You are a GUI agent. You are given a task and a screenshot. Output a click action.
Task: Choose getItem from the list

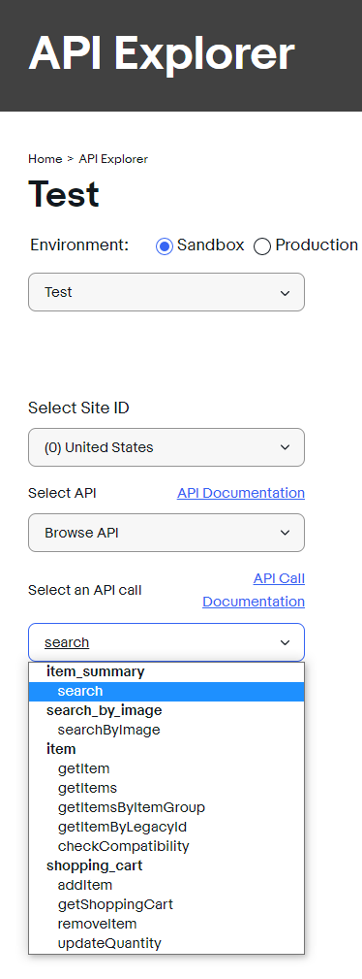pyautogui.click(x=166, y=768)
